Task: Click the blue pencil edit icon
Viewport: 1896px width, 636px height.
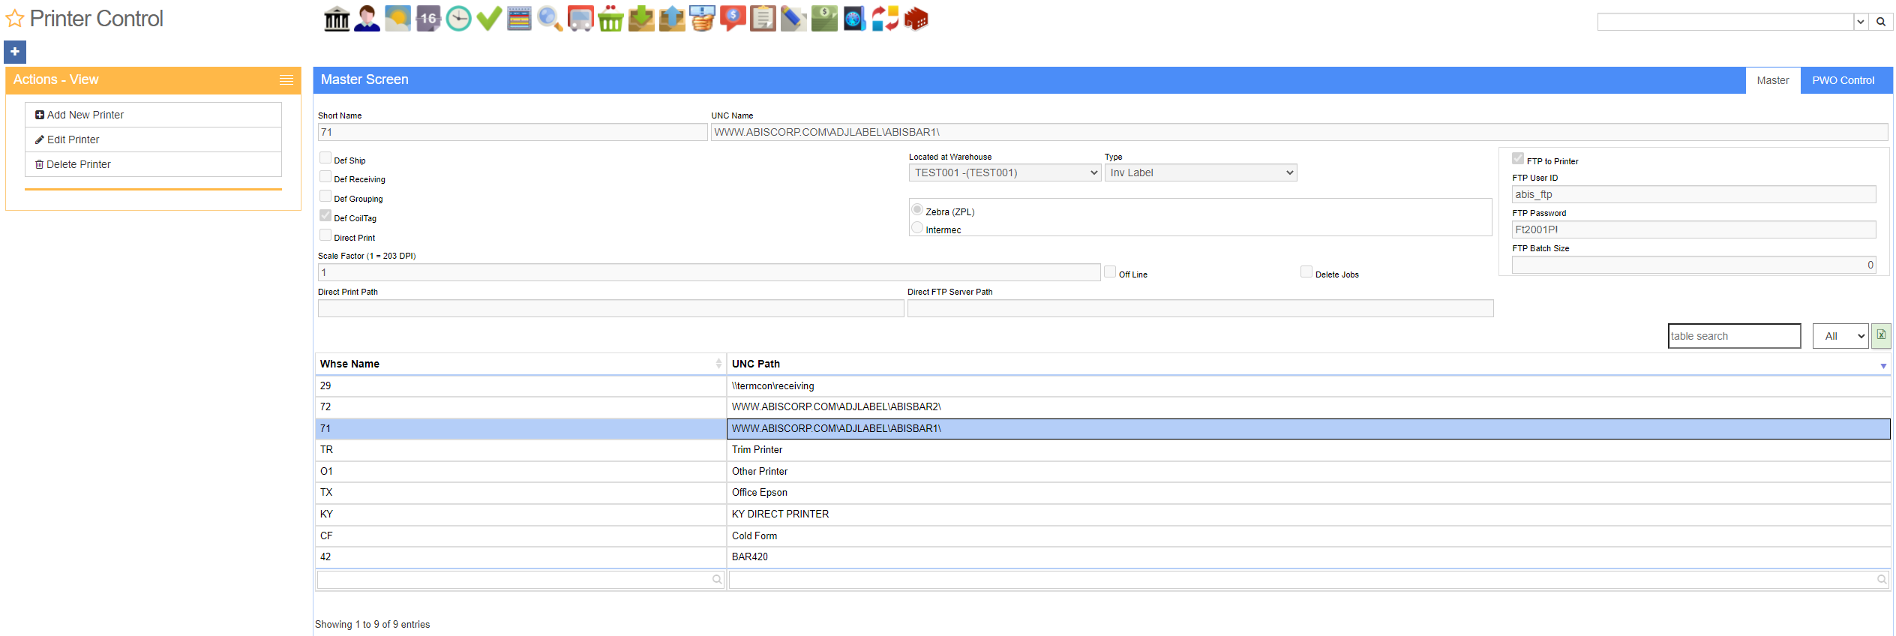Action: click(793, 19)
